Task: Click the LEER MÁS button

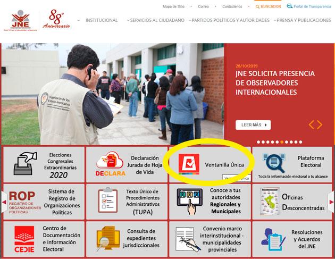Action: (253, 125)
